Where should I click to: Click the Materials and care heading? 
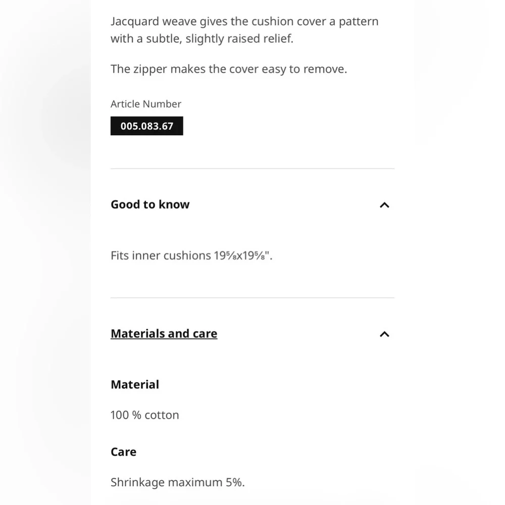[164, 333]
